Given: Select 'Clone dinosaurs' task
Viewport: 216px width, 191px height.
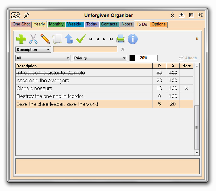Looking at the screenshot, I should [104, 88].
